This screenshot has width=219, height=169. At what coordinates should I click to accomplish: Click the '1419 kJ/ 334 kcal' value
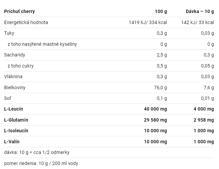(x=148, y=22)
